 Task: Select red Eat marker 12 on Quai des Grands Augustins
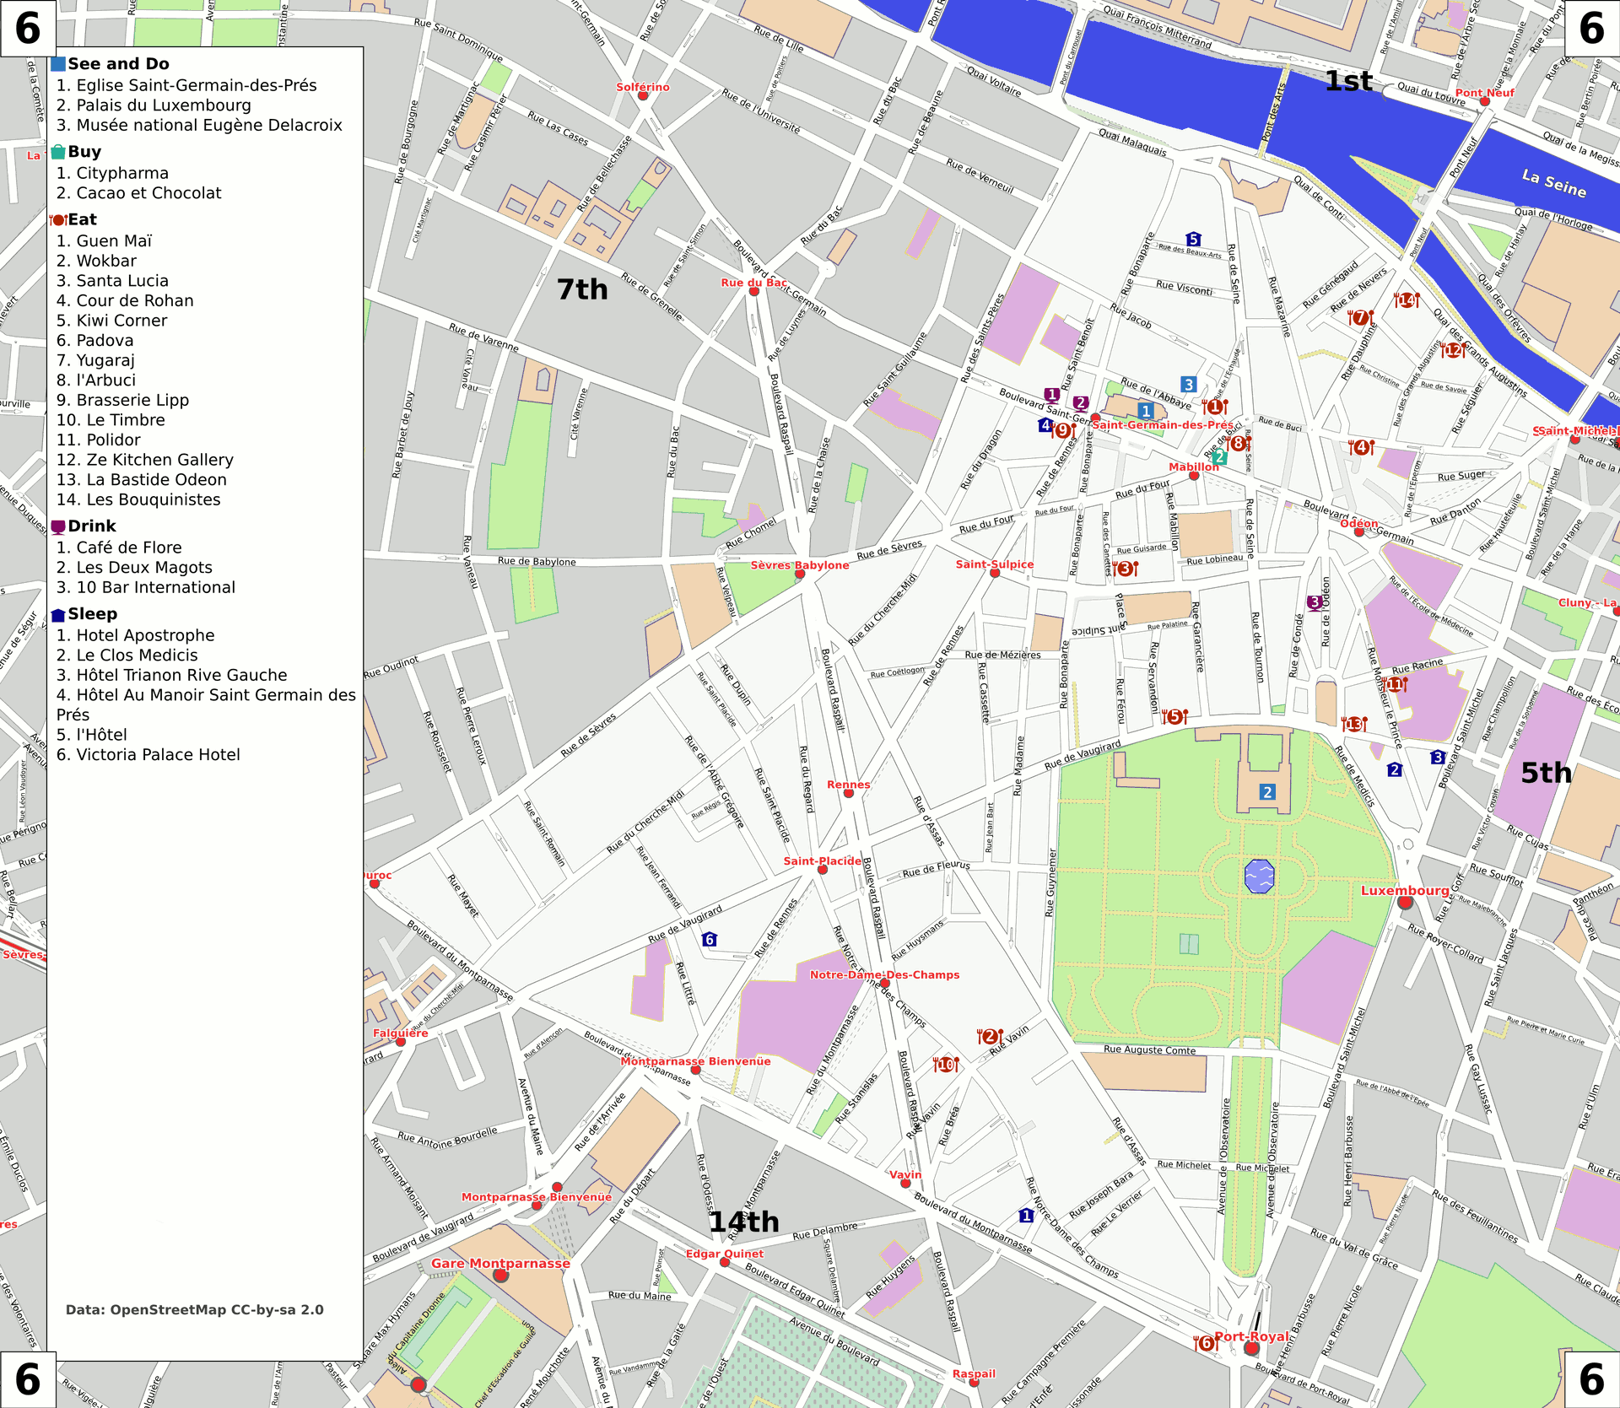1452,349
